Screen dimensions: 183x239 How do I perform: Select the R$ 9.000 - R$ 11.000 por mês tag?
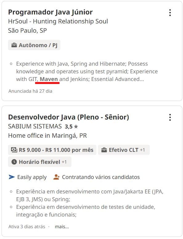52,150
